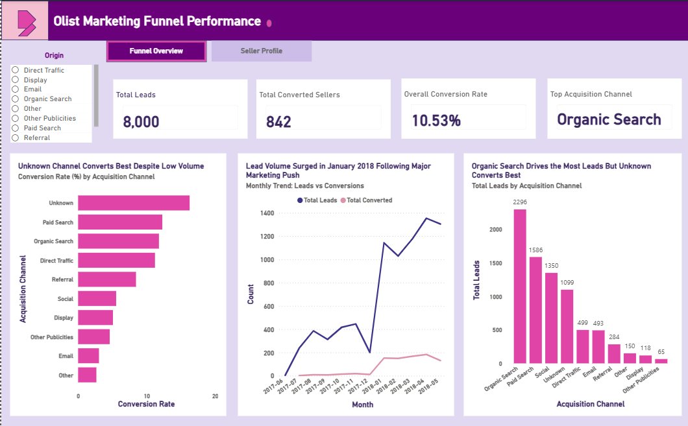Screen dimensions: 688x426
Task: Click the Total Leads line peak near 2018-04
Action: tap(426, 219)
